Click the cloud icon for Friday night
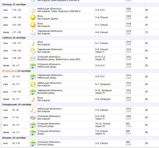This screenshot has height=148, width=159. (33, 10)
